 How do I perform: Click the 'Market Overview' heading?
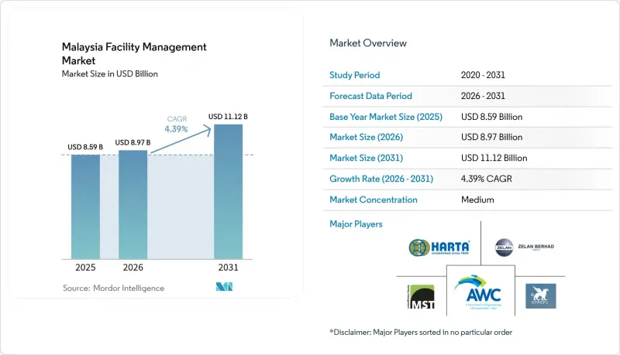click(368, 43)
